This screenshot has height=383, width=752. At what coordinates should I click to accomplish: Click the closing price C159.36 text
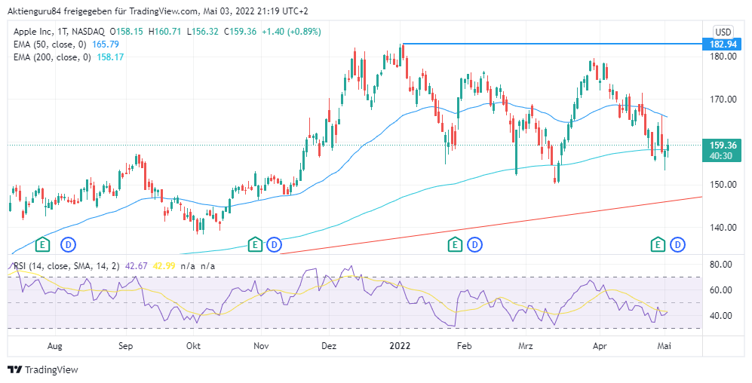[x=239, y=32]
